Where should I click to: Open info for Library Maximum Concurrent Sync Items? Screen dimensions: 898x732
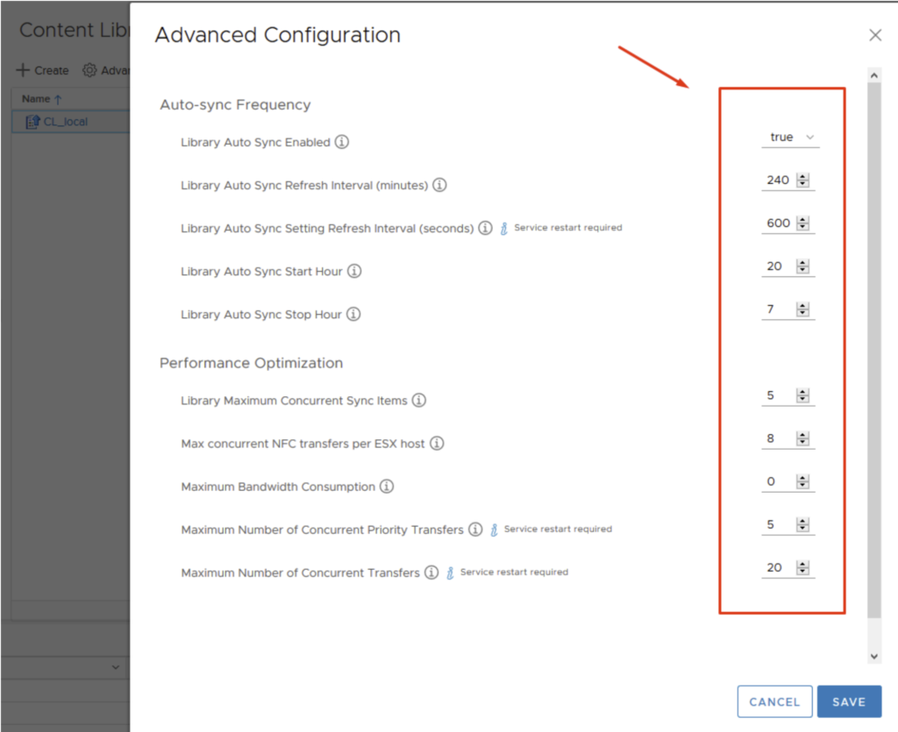click(419, 400)
